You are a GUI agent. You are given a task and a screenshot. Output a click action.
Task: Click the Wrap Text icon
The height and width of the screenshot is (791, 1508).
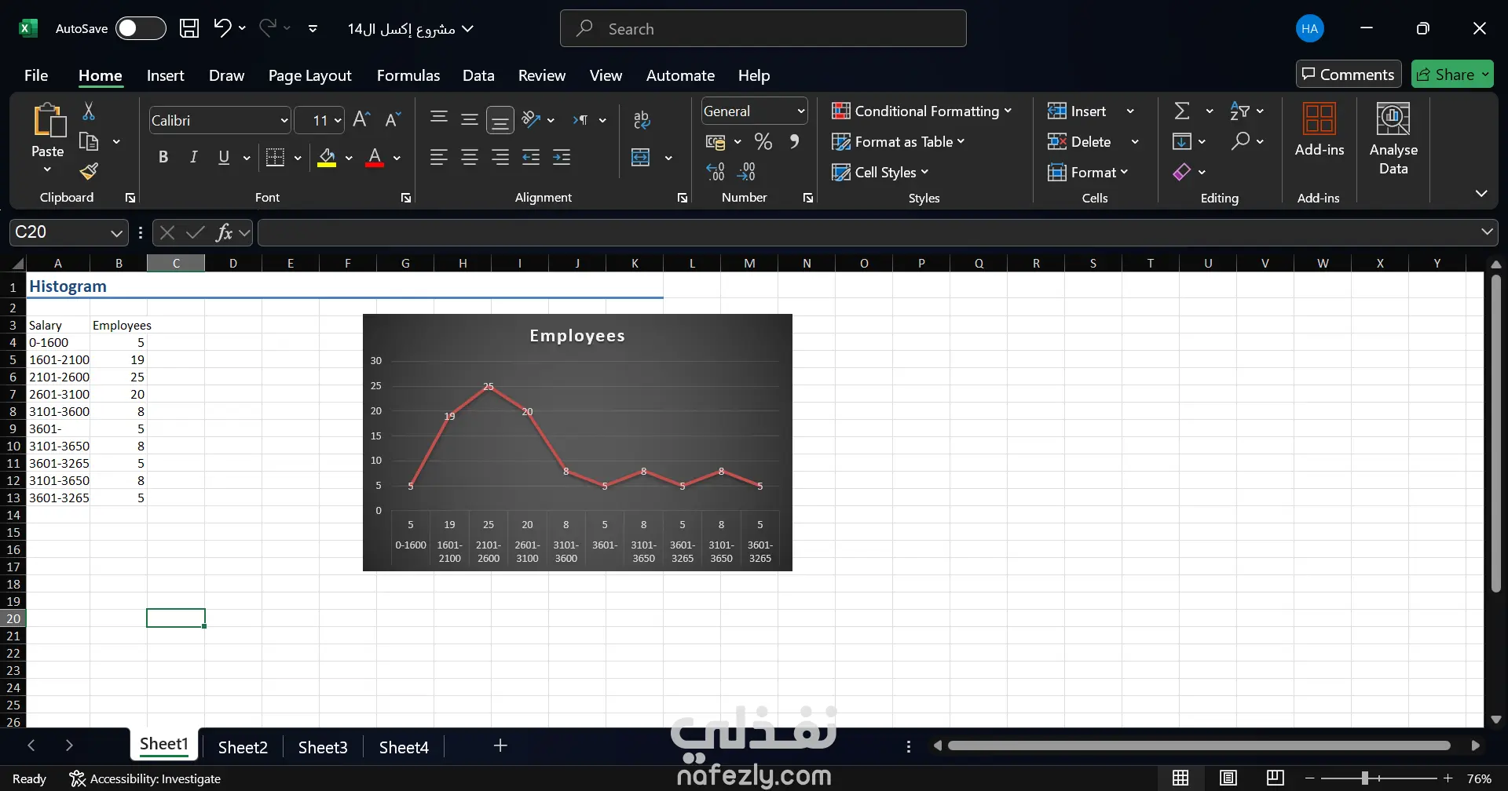pos(642,119)
